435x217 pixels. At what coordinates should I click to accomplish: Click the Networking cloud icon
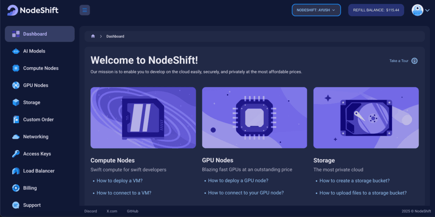click(x=16, y=136)
